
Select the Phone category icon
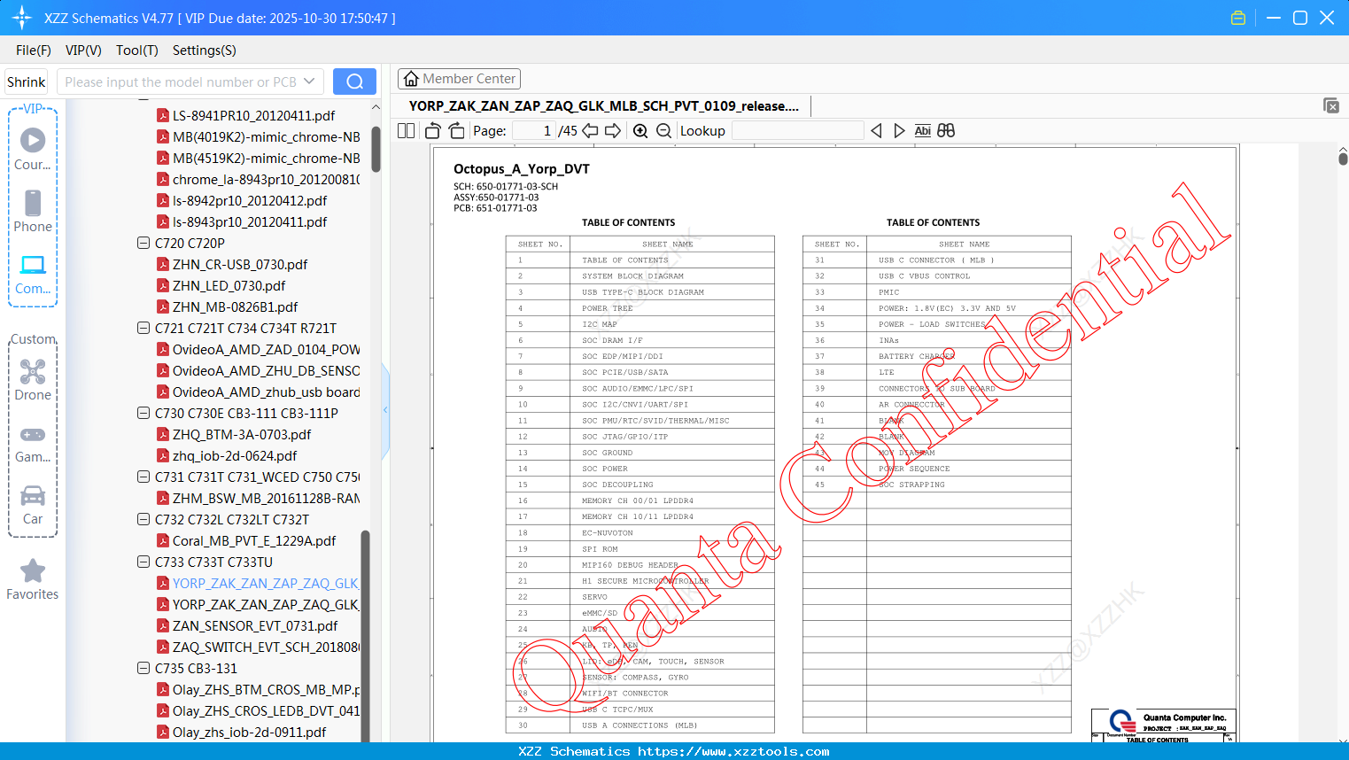(33, 211)
